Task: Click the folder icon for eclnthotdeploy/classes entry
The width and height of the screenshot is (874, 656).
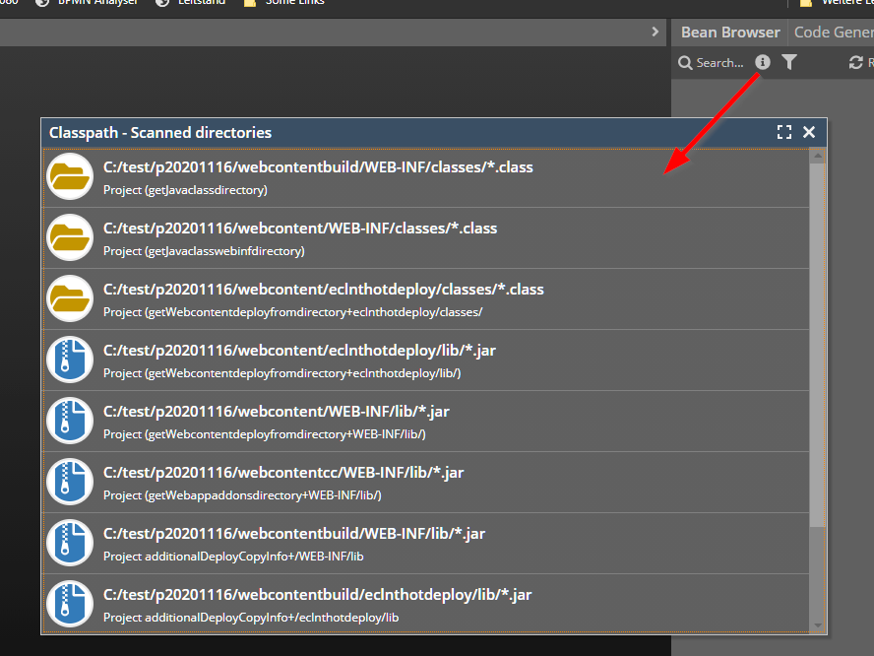Action: tap(70, 299)
